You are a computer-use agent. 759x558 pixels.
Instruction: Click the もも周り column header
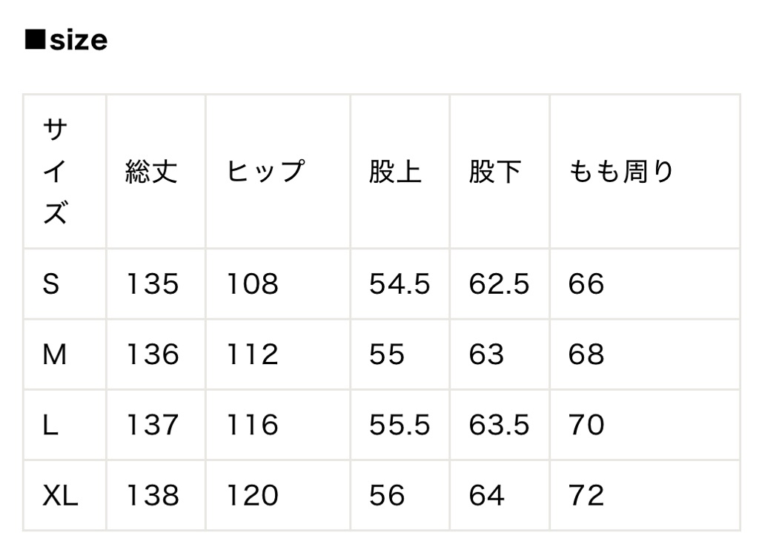(x=621, y=172)
